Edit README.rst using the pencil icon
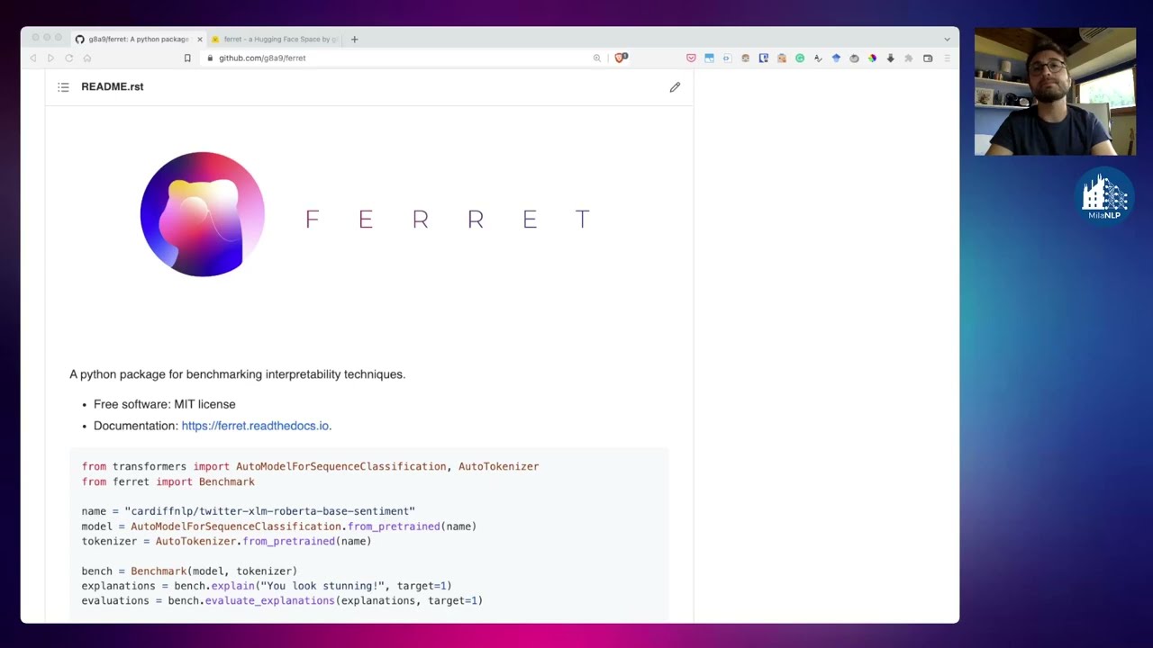 (675, 86)
